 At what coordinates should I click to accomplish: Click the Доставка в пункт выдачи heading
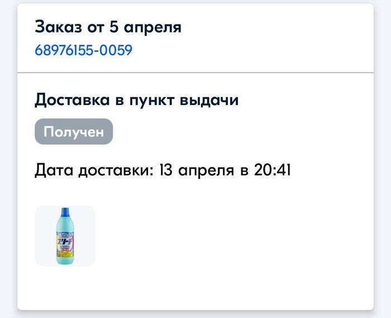point(136,100)
